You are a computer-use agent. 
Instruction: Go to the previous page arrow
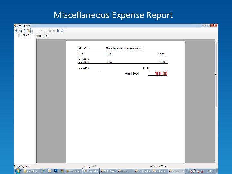pos(37,31)
